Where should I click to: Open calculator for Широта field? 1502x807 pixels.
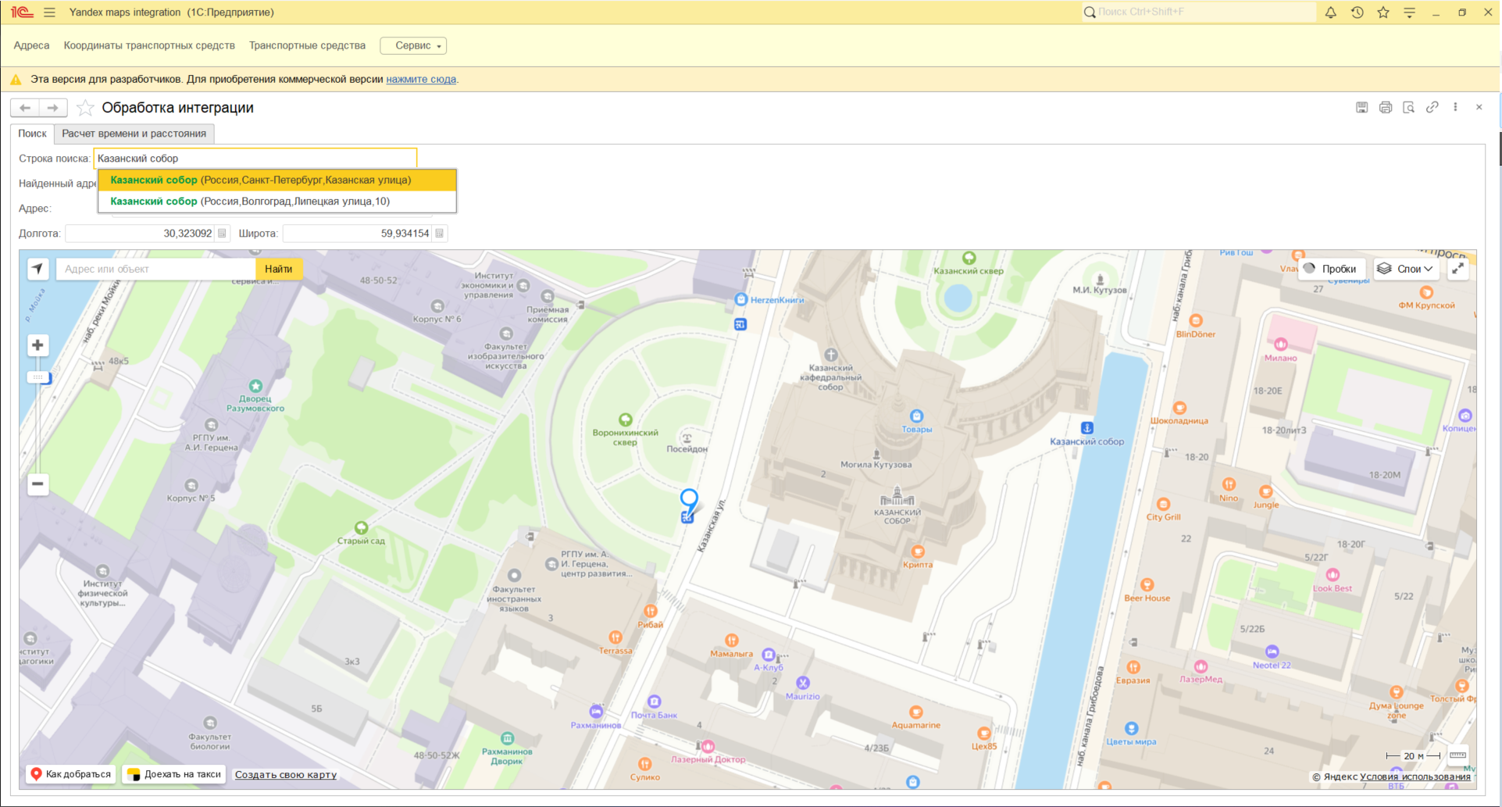(439, 234)
